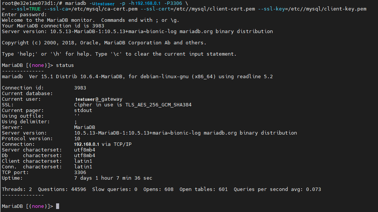This screenshot has width=378, height=212.
Task: Click 'Opens: 608' statistic
Action: tap(159, 189)
